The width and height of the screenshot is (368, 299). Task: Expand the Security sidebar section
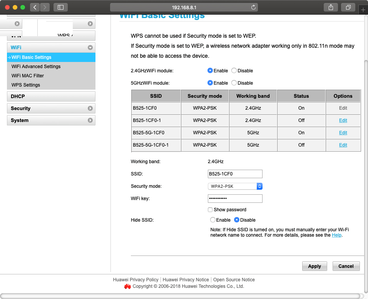tap(90, 109)
